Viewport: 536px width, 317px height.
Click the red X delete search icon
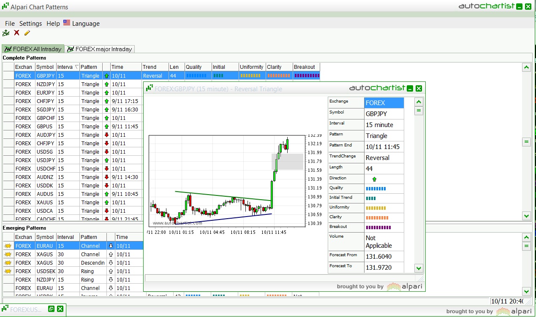(x=16, y=33)
